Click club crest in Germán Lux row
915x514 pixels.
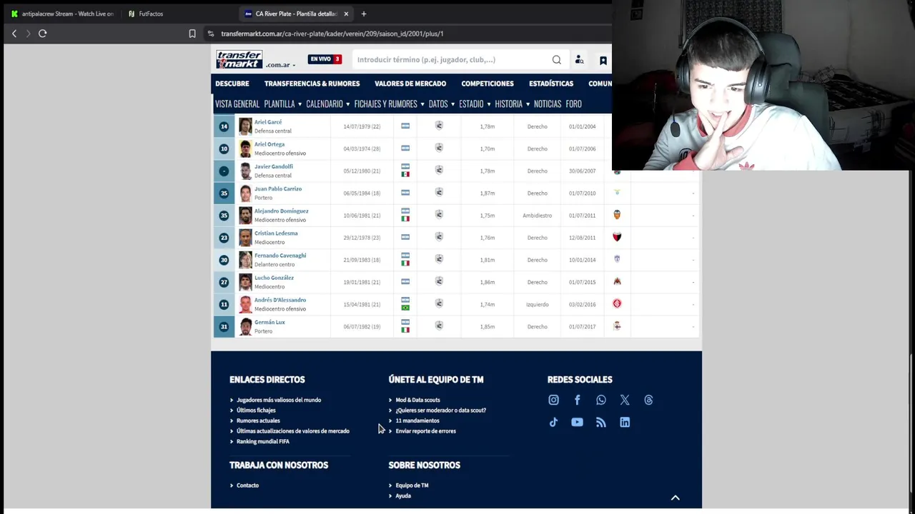(x=617, y=326)
